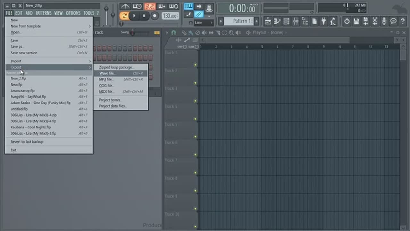Click the record button
The image size is (410, 231).
155,16
